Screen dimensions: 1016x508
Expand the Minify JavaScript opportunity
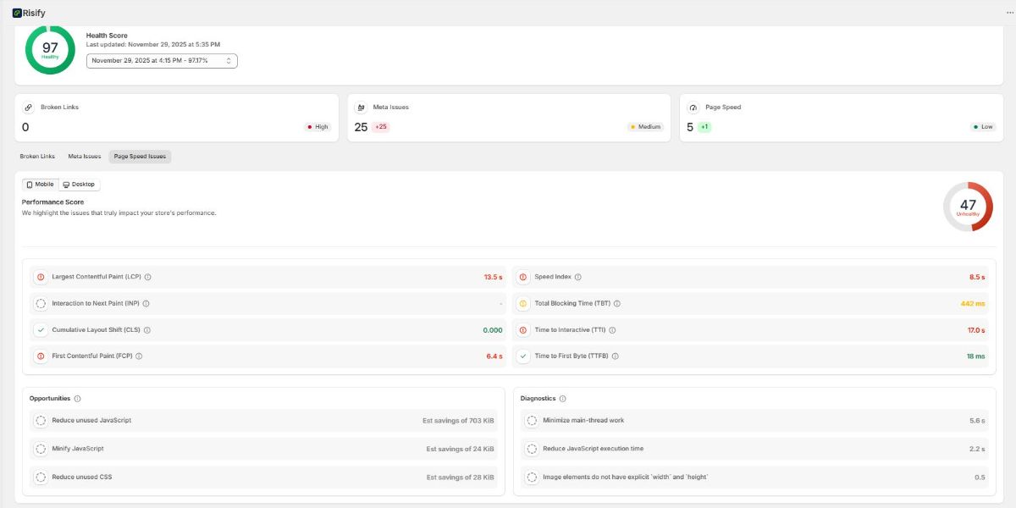pyautogui.click(x=262, y=449)
